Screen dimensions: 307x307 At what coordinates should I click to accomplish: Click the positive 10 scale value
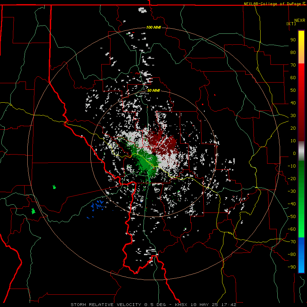pos(293,141)
